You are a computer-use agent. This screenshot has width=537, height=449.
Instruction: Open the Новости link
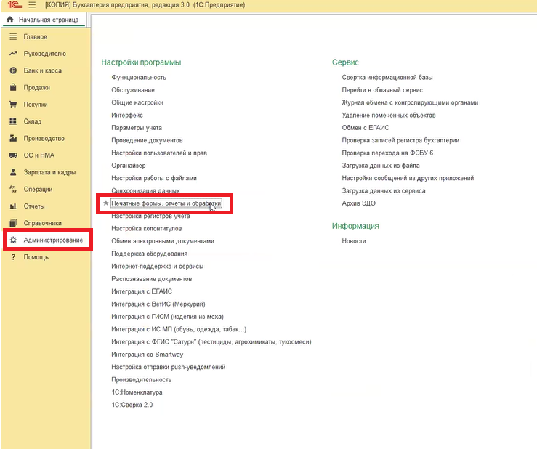(354, 241)
